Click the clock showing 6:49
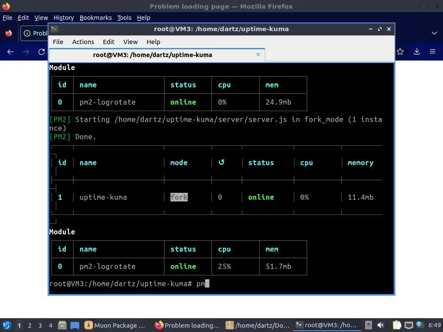Viewport: 443px width, 332px height. tap(434, 325)
